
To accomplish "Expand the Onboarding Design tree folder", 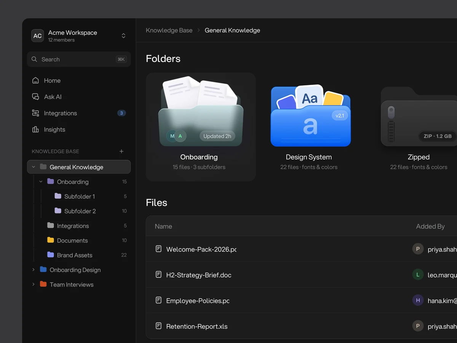I will [x=34, y=270].
